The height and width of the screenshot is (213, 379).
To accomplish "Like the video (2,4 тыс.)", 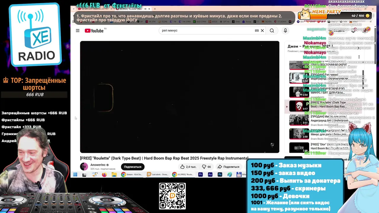I will coord(188,167).
